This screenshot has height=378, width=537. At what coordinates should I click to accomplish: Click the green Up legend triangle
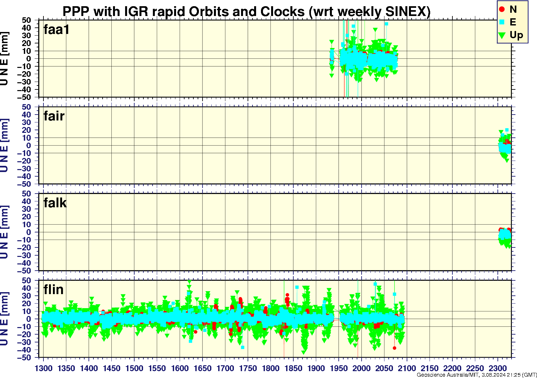[502, 35]
